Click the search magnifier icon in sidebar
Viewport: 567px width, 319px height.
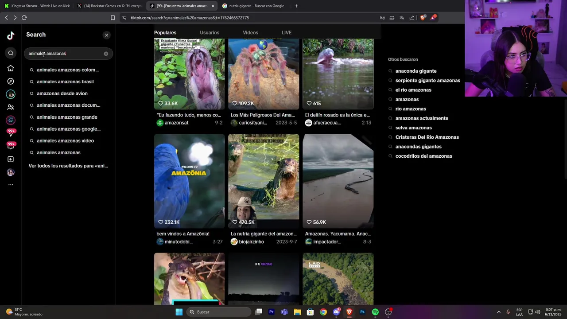[x=11, y=53]
